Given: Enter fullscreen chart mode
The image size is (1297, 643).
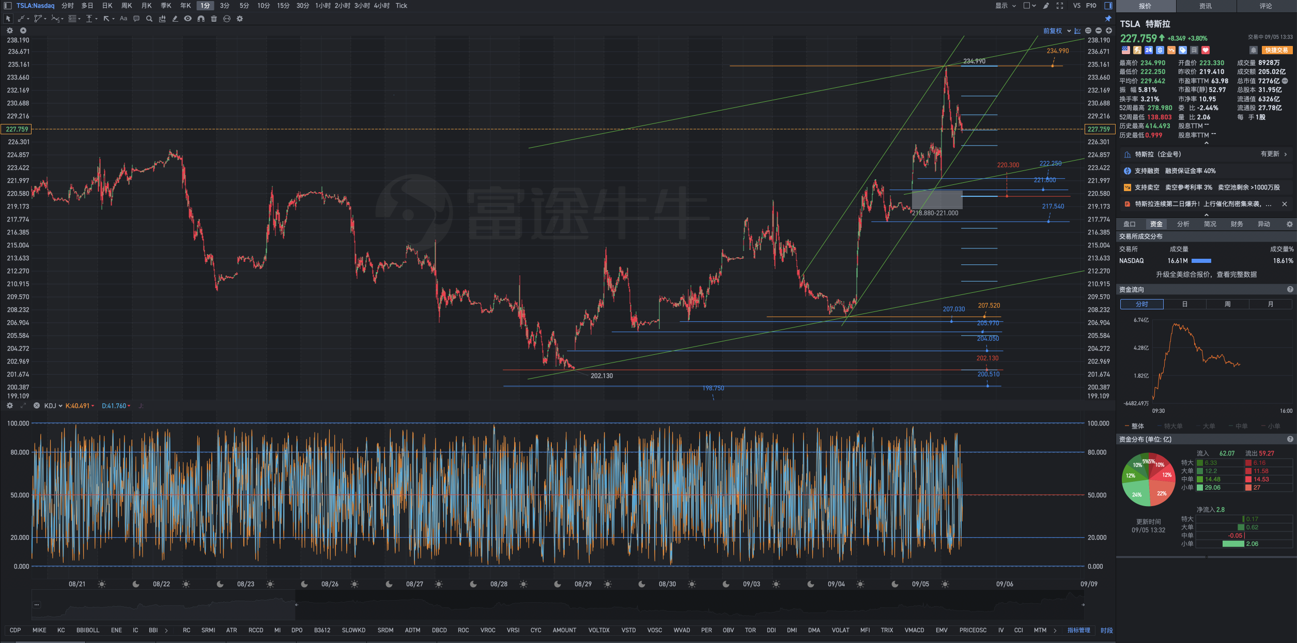Looking at the screenshot, I should [x=1060, y=6].
